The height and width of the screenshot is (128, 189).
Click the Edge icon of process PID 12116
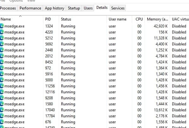tap(2, 92)
